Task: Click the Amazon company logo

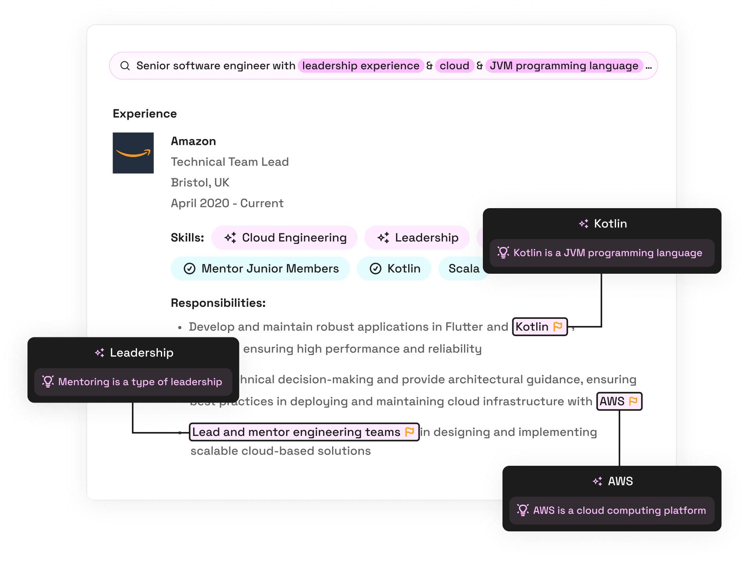Action: click(133, 153)
